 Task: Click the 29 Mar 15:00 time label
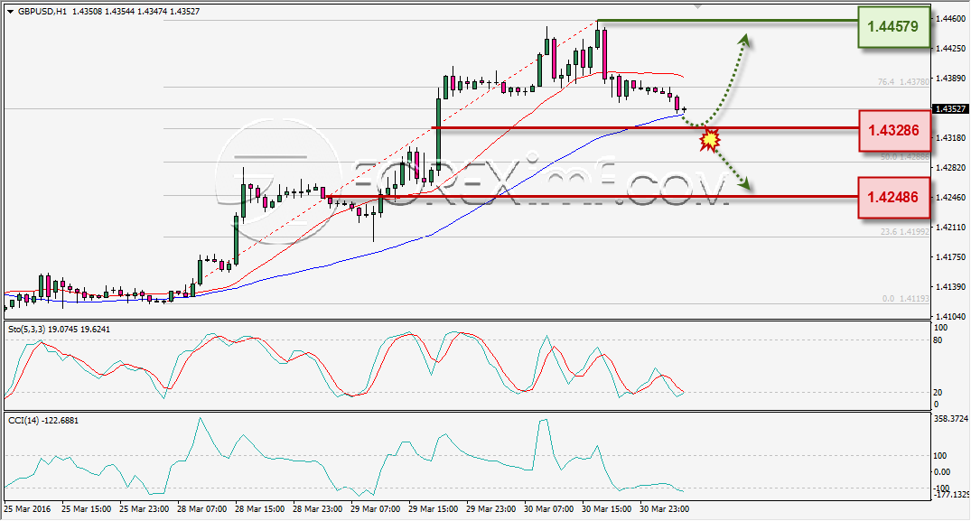click(x=434, y=509)
